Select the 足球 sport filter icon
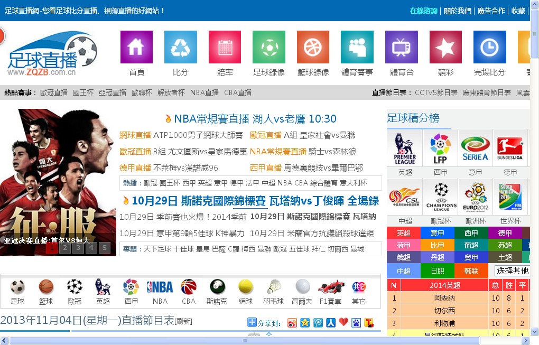Viewport: 539px width, 345px height. pyautogui.click(x=17, y=287)
